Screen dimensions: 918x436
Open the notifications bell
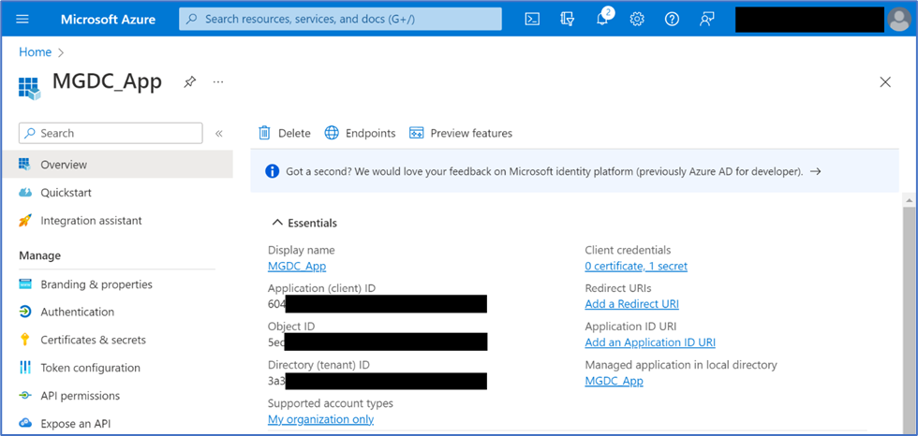(601, 19)
